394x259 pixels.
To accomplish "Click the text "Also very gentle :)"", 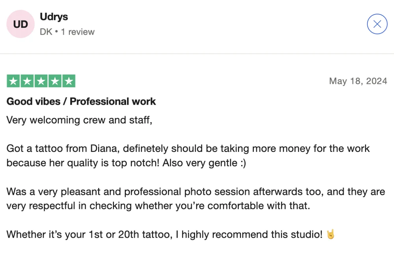I will click(x=204, y=163).
